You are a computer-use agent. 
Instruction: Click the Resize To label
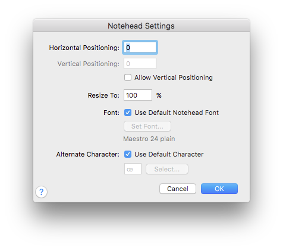coord(103,95)
